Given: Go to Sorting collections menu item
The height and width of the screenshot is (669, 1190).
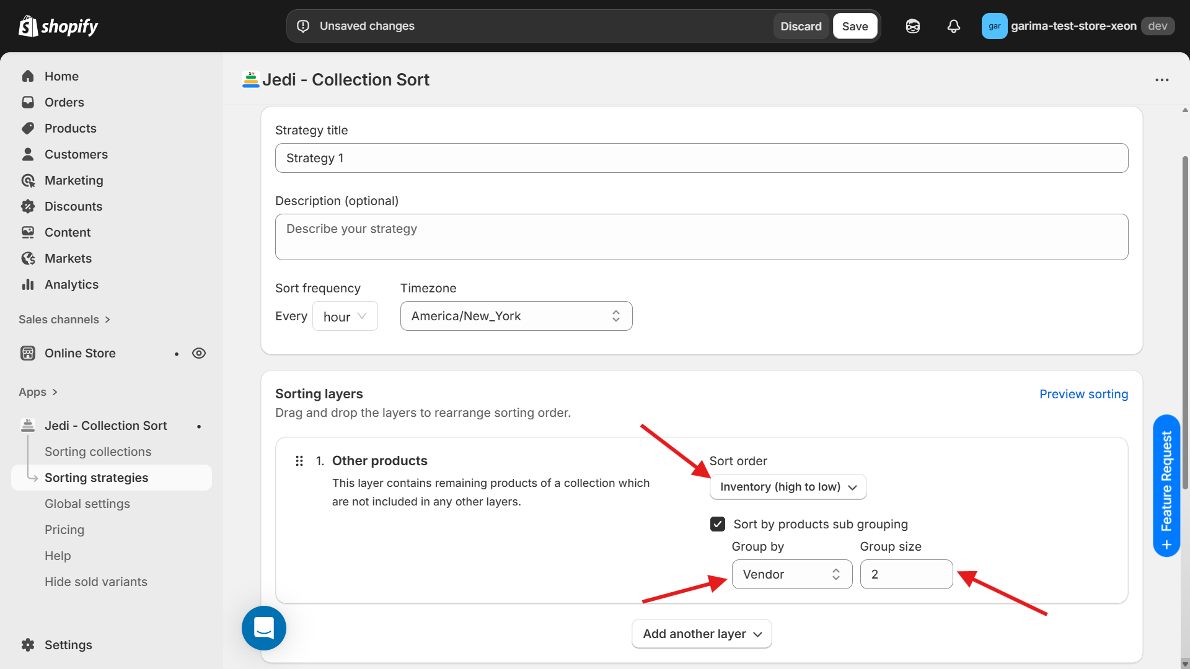Looking at the screenshot, I should pos(98,452).
